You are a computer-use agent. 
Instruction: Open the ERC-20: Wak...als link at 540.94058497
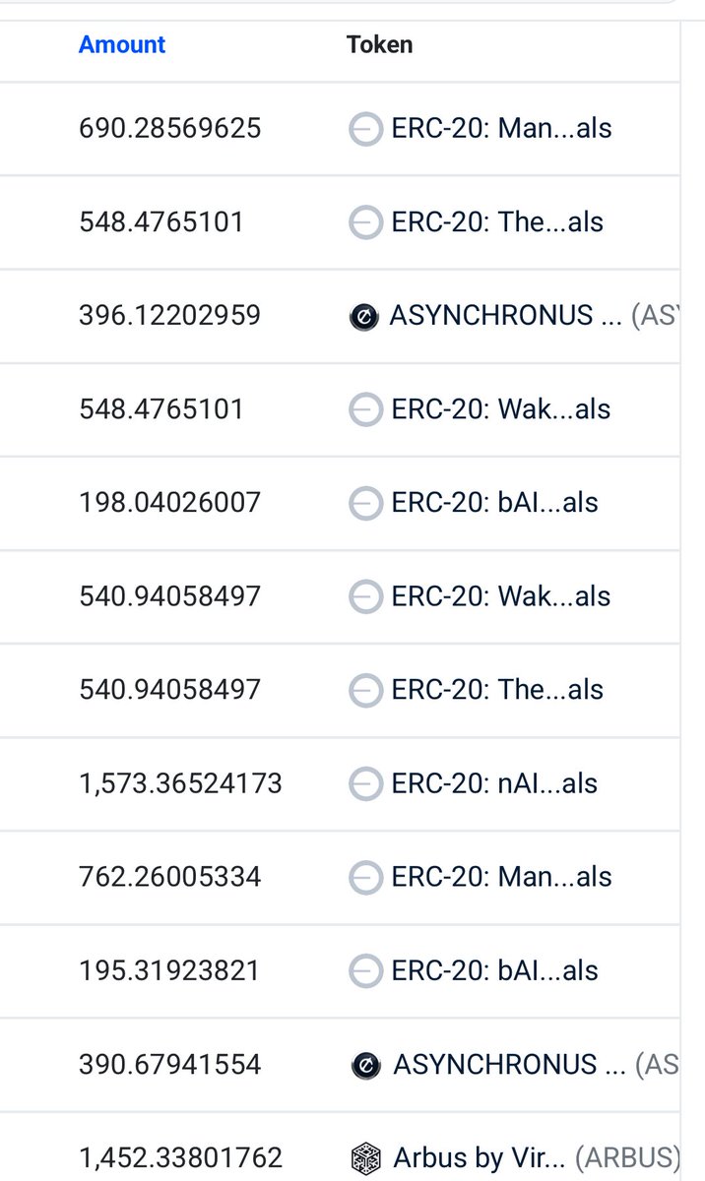tap(500, 596)
